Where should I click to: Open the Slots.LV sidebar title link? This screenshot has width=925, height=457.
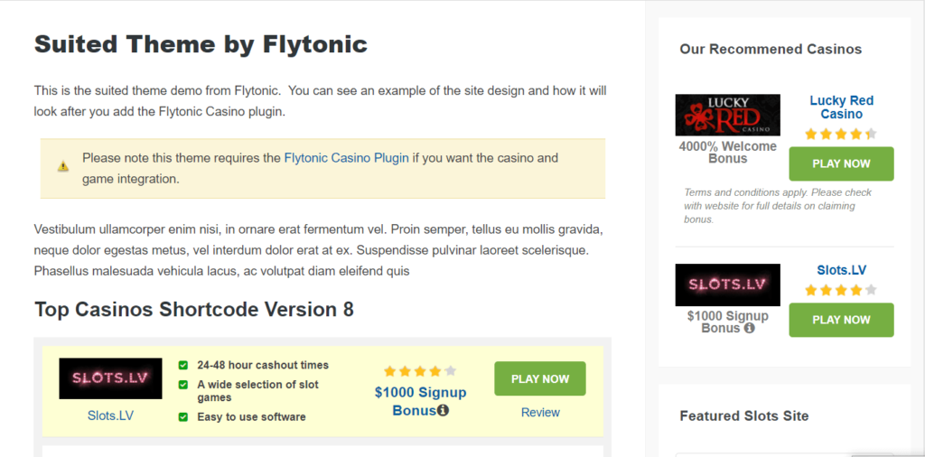tap(841, 270)
